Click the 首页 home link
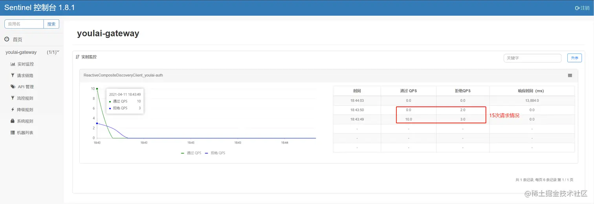This screenshot has width=594, height=204. [x=18, y=40]
